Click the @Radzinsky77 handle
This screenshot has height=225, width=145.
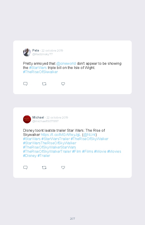(x=42, y=54)
